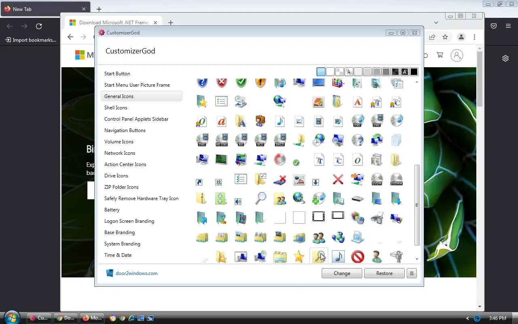The width and height of the screenshot is (518, 324).
Task: Choose the black swatch with letter A
Action: [404, 72]
